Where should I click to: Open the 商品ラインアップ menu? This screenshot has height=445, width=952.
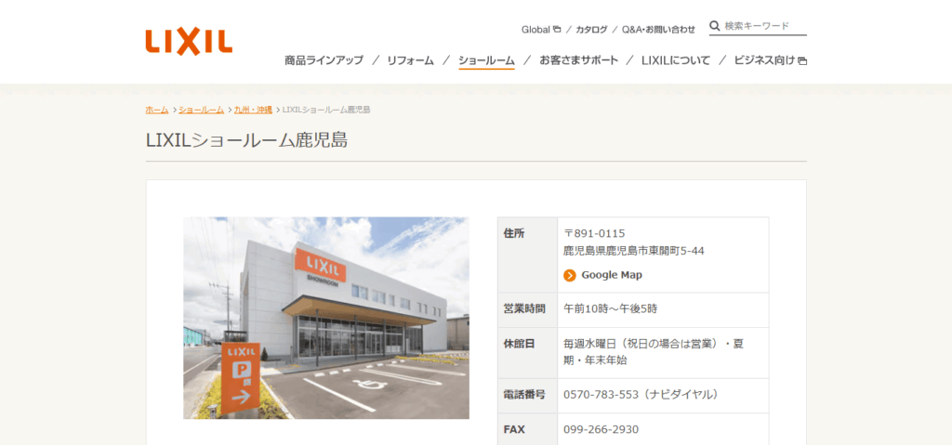324,60
